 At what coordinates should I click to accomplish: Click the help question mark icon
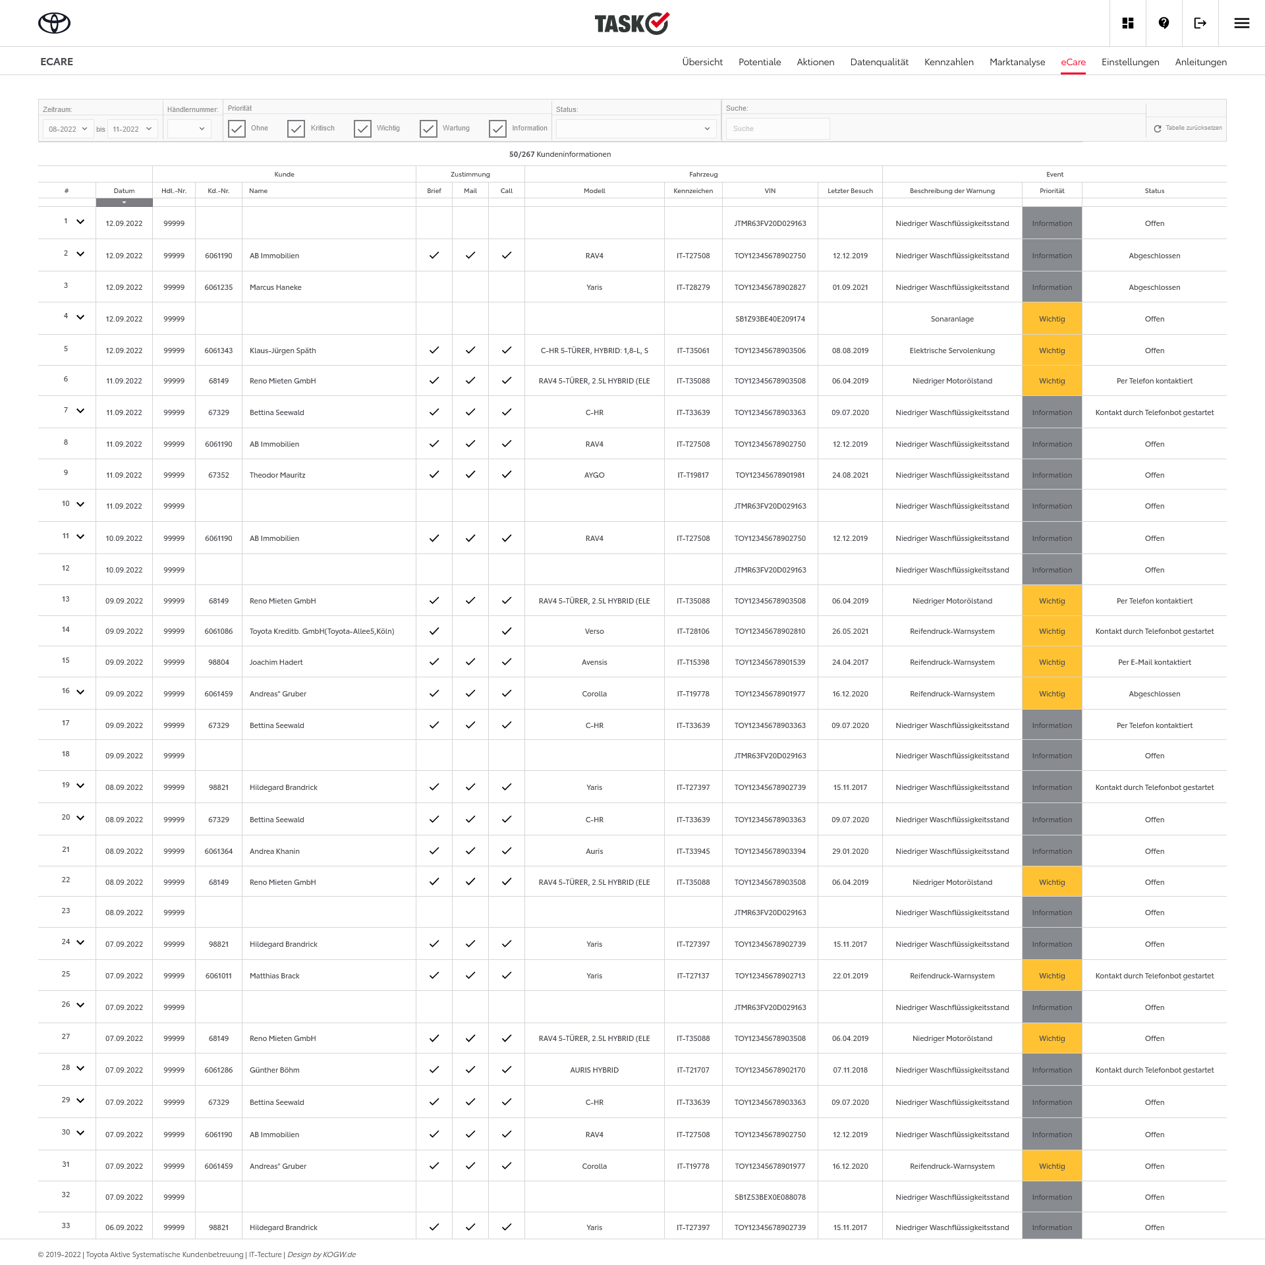[x=1164, y=23]
